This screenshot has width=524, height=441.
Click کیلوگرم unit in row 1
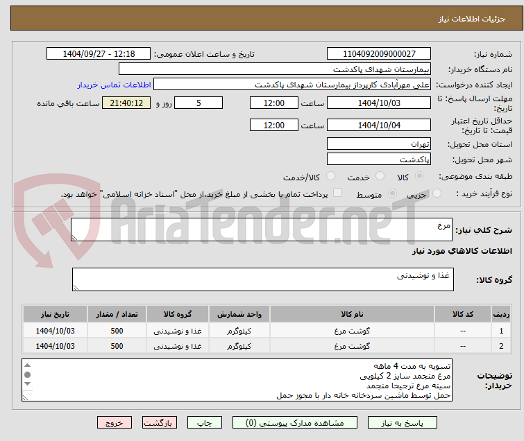pos(239,331)
